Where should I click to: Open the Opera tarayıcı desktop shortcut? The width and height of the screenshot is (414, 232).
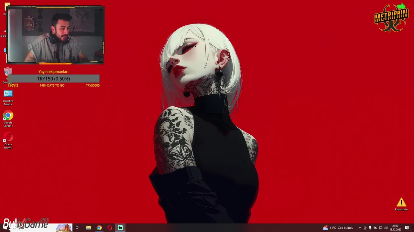(x=8, y=141)
